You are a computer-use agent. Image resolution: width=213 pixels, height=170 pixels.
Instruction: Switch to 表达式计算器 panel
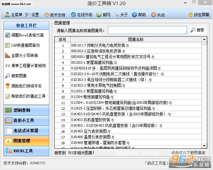coord(26,131)
